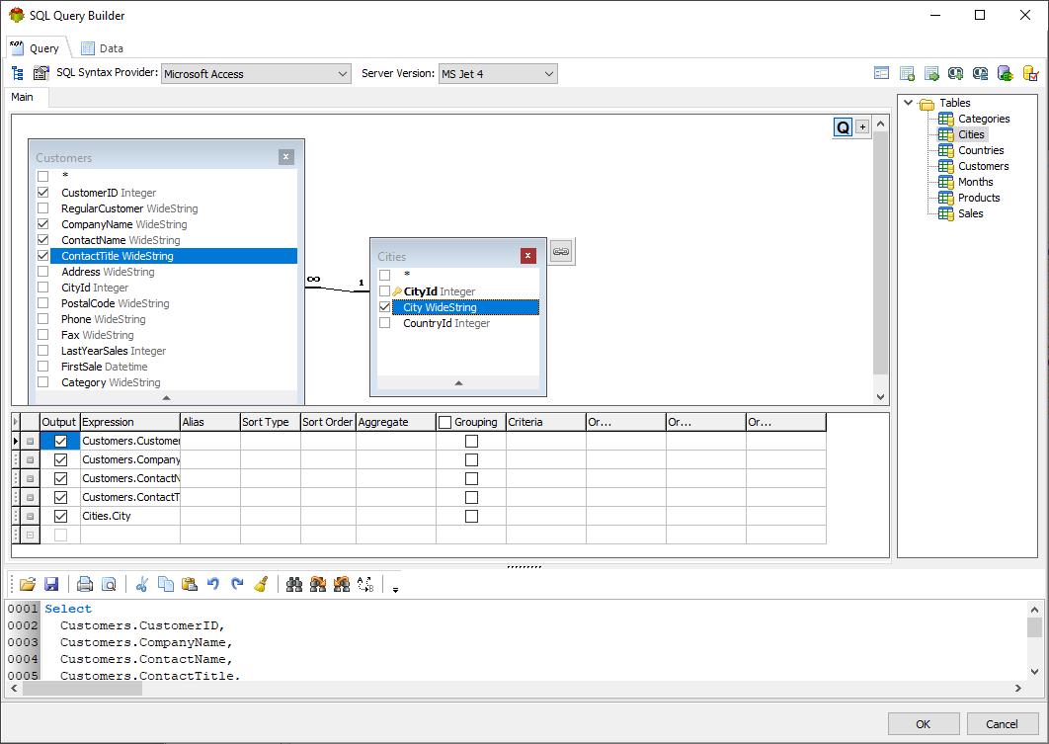Image resolution: width=1049 pixels, height=744 pixels.
Task: Click the Sort Type cell for Cities.City
Action: (271, 516)
